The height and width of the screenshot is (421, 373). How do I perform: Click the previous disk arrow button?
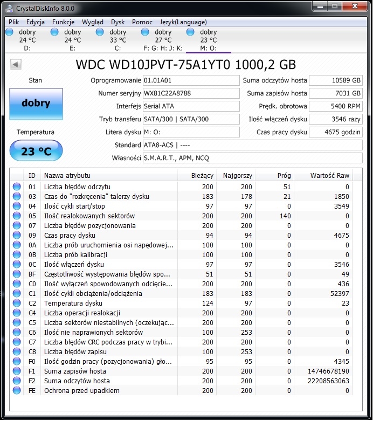[16, 65]
